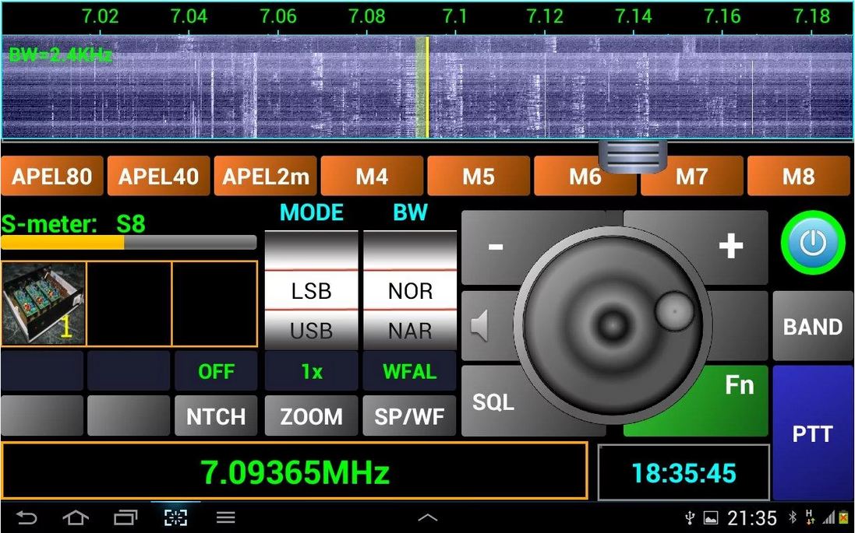The height and width of the screenshot is (533, 855).
Task: Tap the BW=2.4KHz label on waterfall
Action: pyautogui.click(x=60, y=54)
